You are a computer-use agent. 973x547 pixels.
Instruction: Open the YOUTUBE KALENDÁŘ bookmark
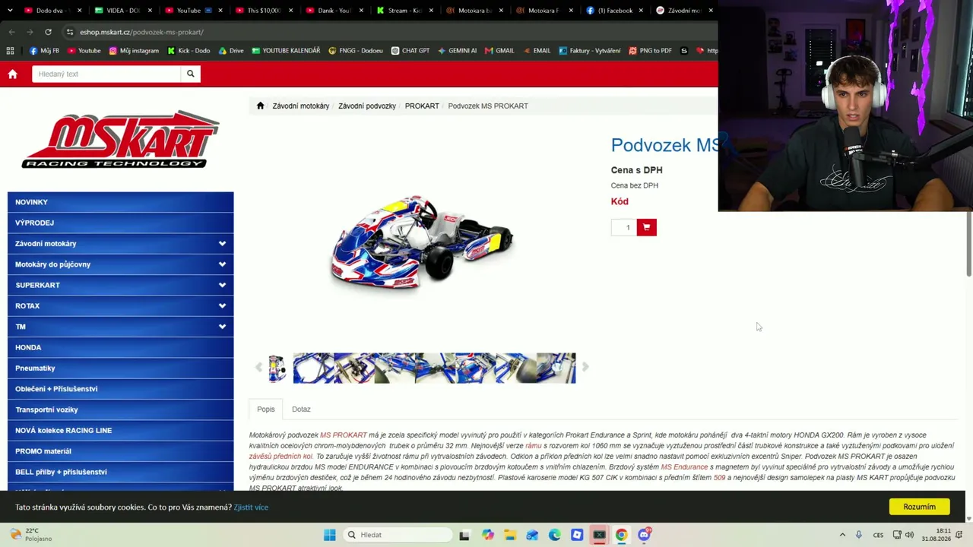(x=286, y=51)
